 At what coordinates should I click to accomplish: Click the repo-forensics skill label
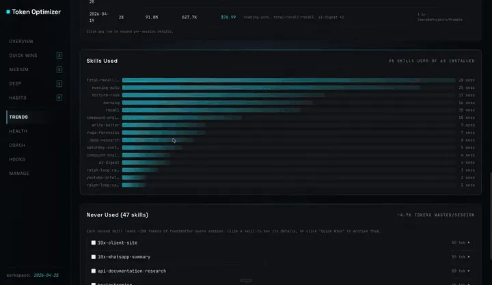click(103, 133)
